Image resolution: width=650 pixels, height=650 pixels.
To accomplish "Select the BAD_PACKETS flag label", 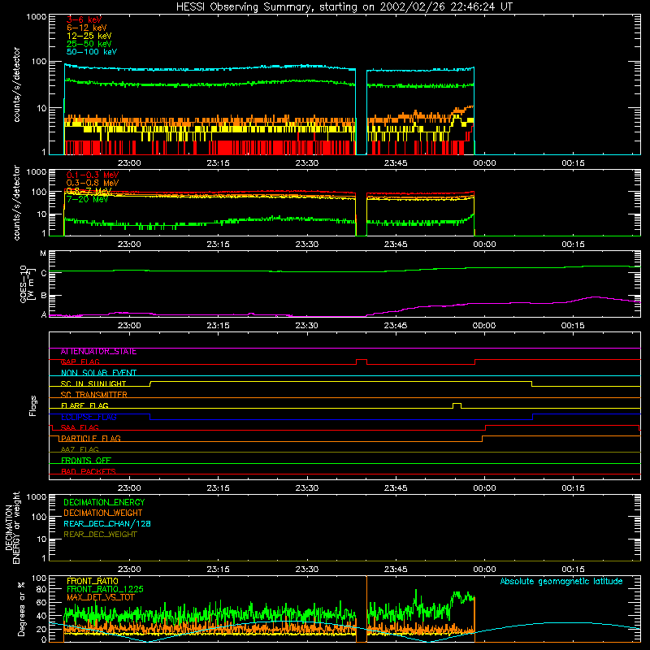I will tap(89, 471).
